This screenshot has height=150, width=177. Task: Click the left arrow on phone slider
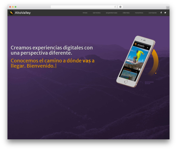(130, 57)
